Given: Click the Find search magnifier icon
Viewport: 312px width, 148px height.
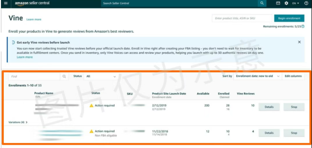Looking at the screenshot, I should click(64, 76).
